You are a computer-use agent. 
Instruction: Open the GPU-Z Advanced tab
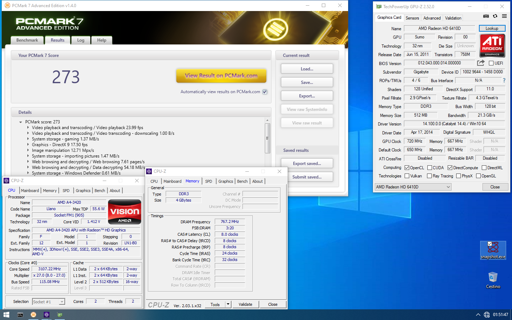coord(432,18)
